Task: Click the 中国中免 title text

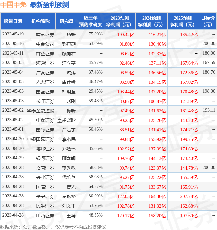Action: (x=13, y=5)
